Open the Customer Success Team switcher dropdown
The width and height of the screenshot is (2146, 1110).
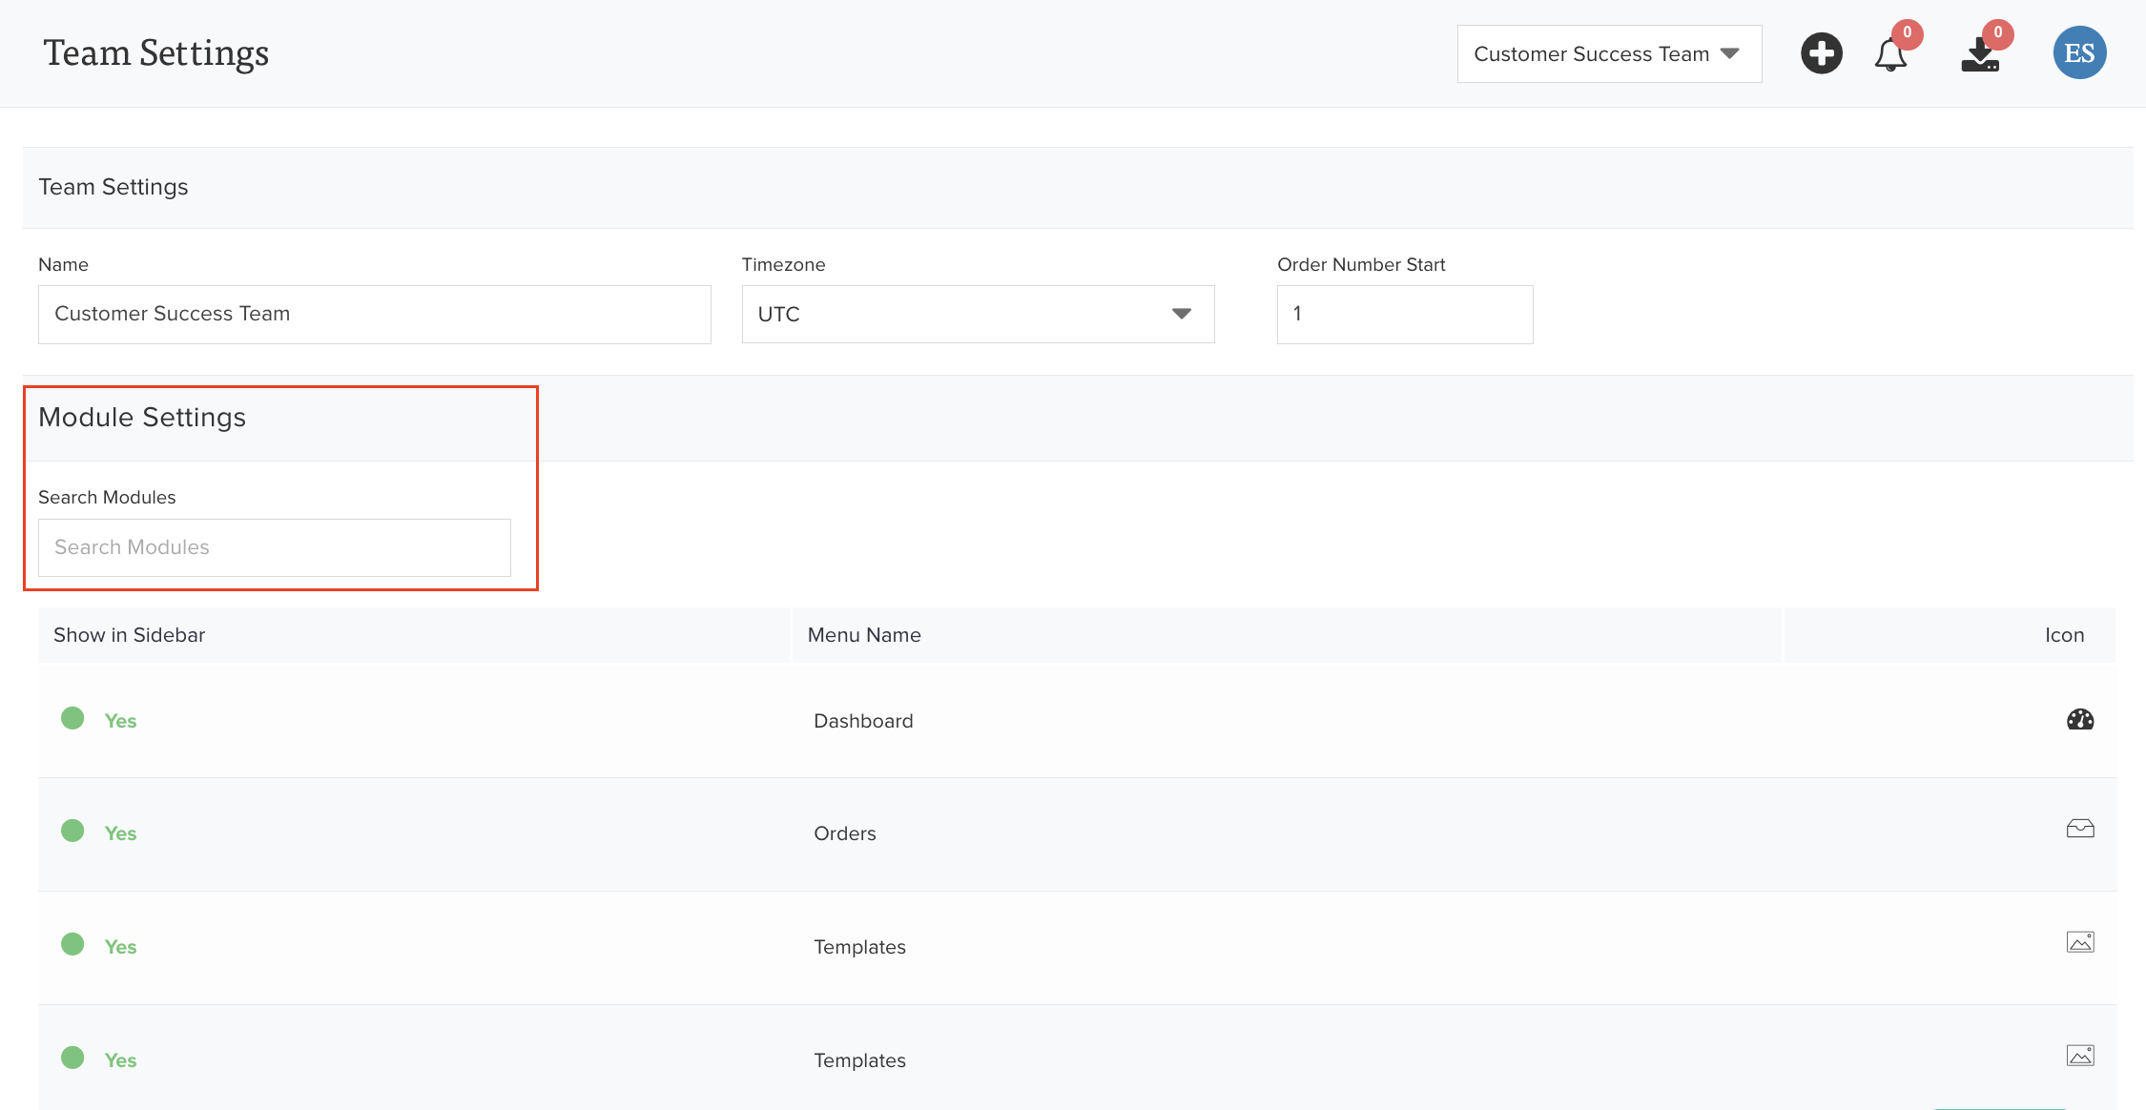click(x=1609, y=54)
